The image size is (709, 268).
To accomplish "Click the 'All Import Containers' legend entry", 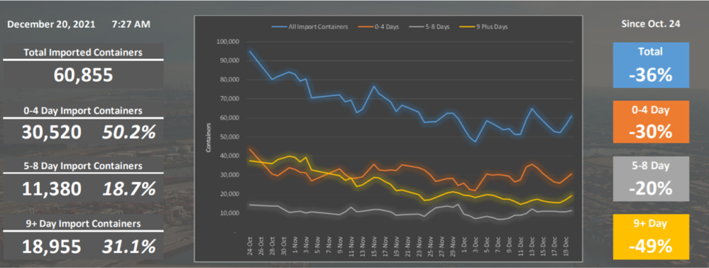I will [309, 27].
